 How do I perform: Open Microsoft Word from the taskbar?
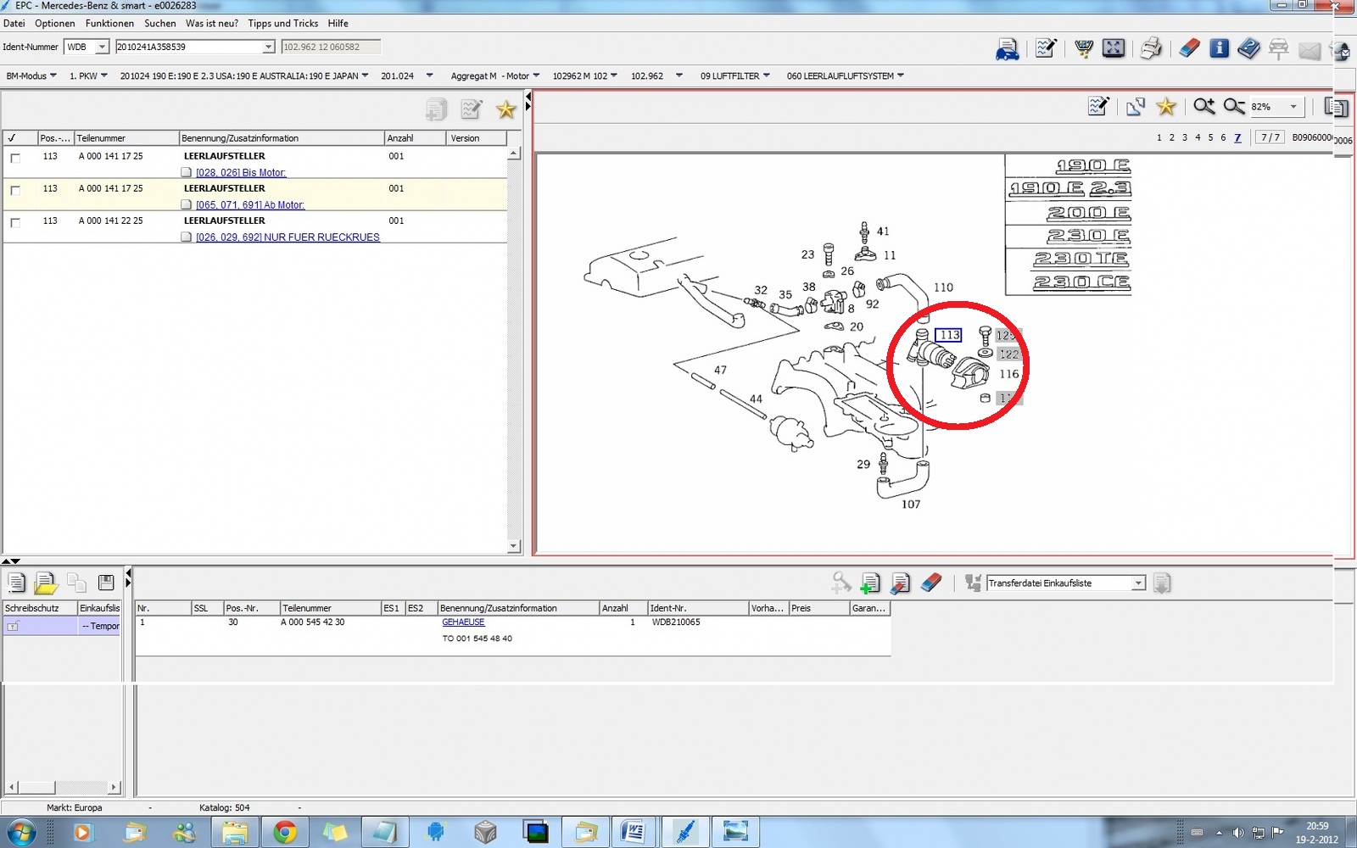point(634,832)
